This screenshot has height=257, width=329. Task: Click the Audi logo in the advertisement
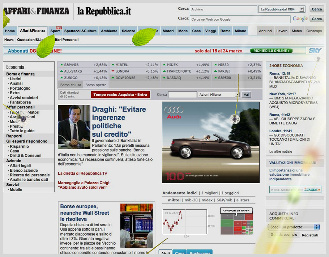[174, 112]
